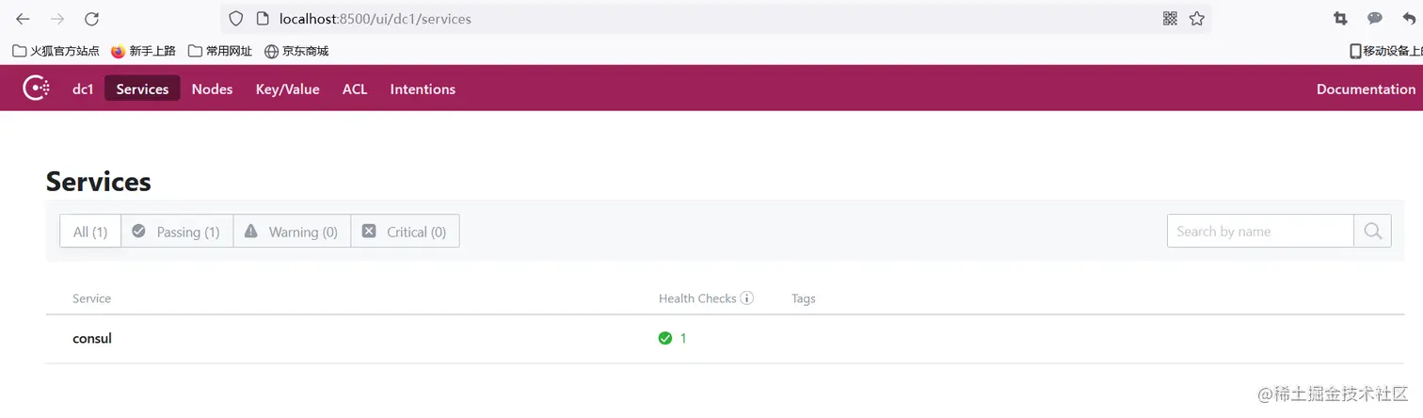The image size is (1423, 418).
Task: Filter services by Passing (1)
Action: (177, 232)
